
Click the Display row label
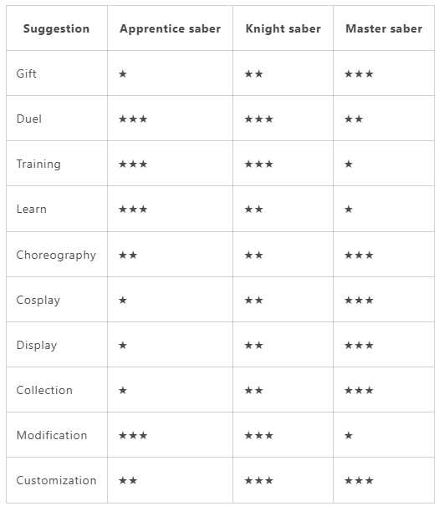(37, 346)
